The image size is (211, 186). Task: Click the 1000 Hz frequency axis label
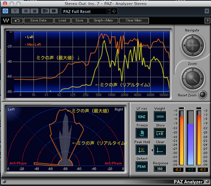pyautogui.click(x=112, y=95)
